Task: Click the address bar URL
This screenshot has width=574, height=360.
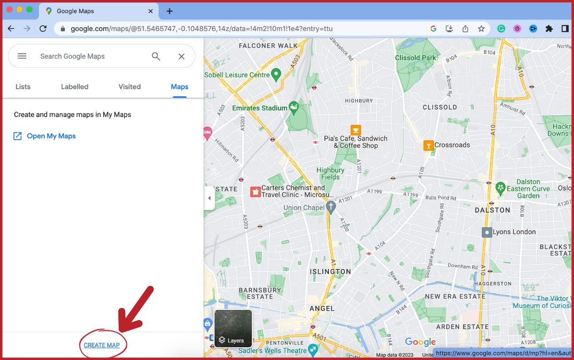Action: coord(202,29)
